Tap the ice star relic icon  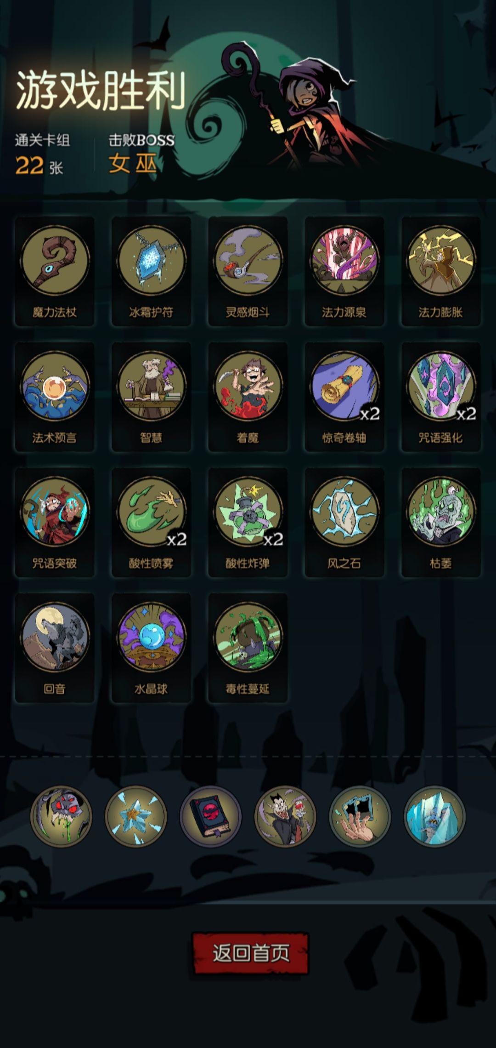point(135,816)
